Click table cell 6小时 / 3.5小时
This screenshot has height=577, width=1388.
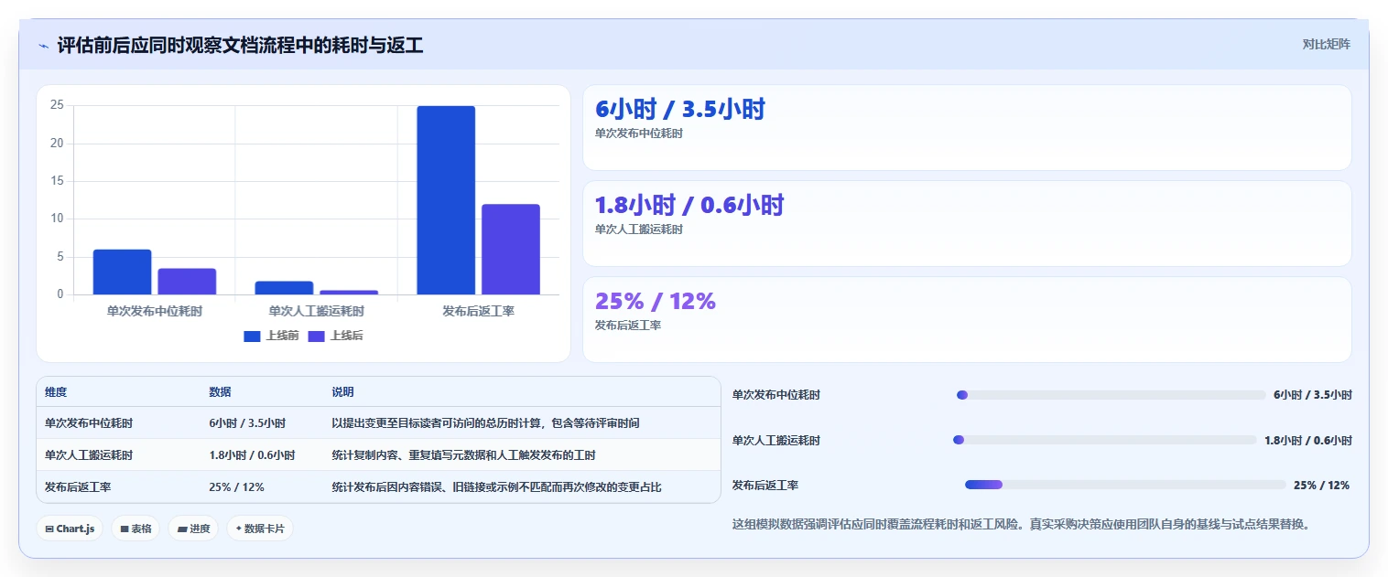[247, 423]
